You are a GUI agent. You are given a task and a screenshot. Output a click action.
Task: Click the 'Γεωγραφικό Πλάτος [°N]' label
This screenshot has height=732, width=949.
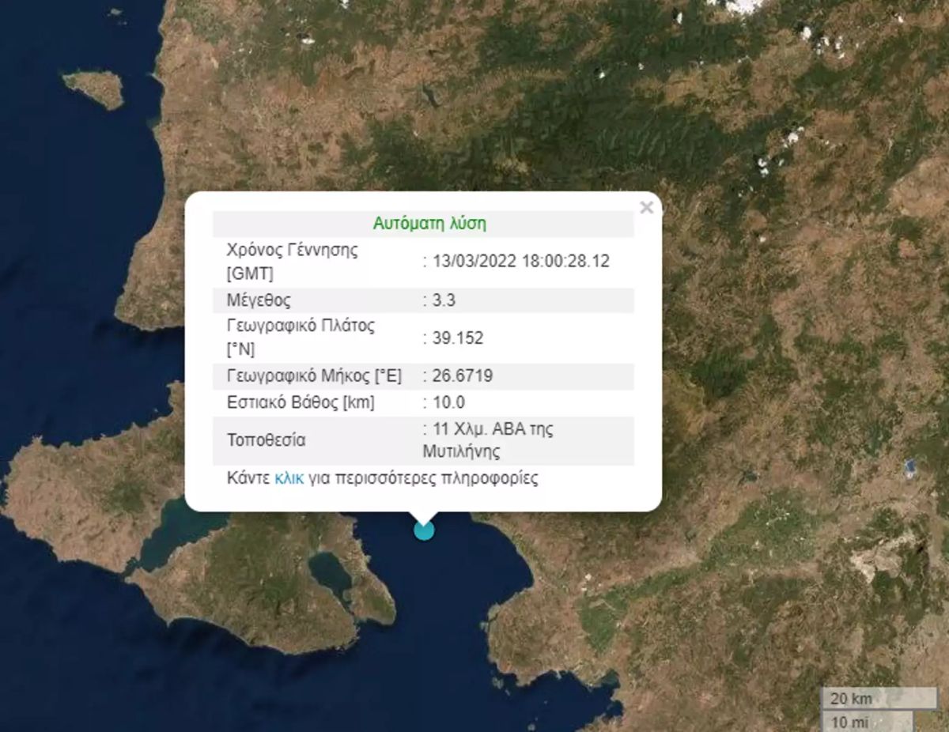(301, 338)
